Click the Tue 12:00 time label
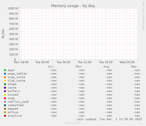The width and height of the screenshot is (146, 126). coord(85,62)
